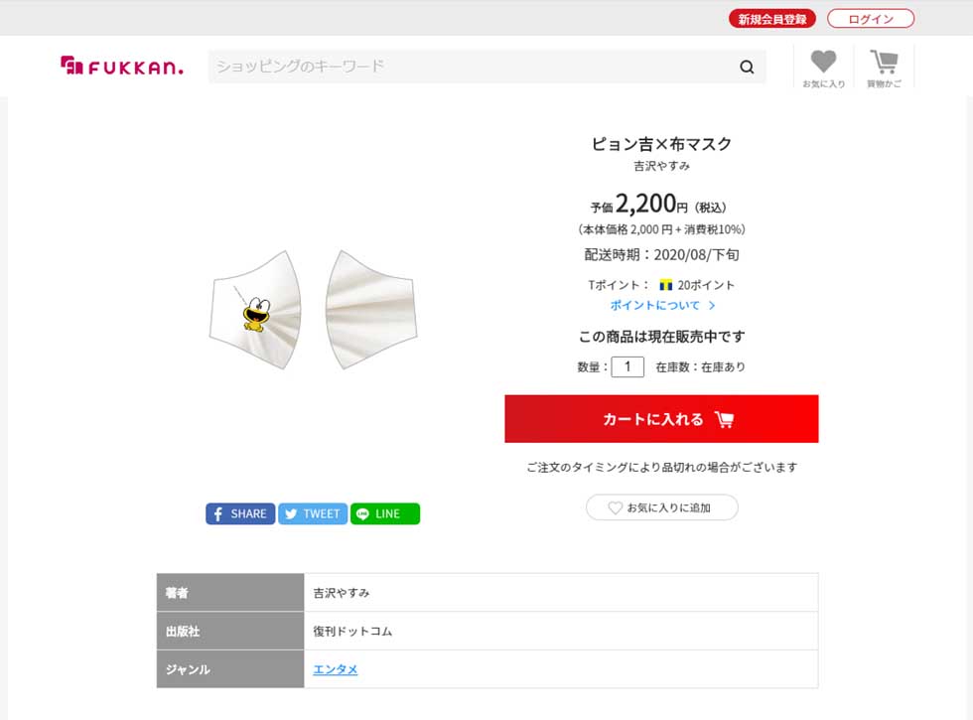This screenshot has width=973, height=720.
Task: Open ポイントについて chevron link
Action: tap(712, 306)
